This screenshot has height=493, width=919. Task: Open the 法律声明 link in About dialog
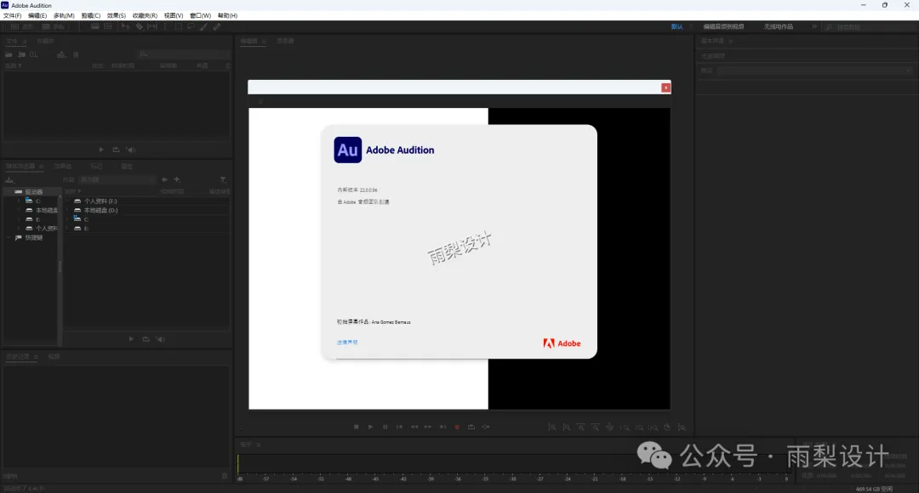(x=347, y=343)
